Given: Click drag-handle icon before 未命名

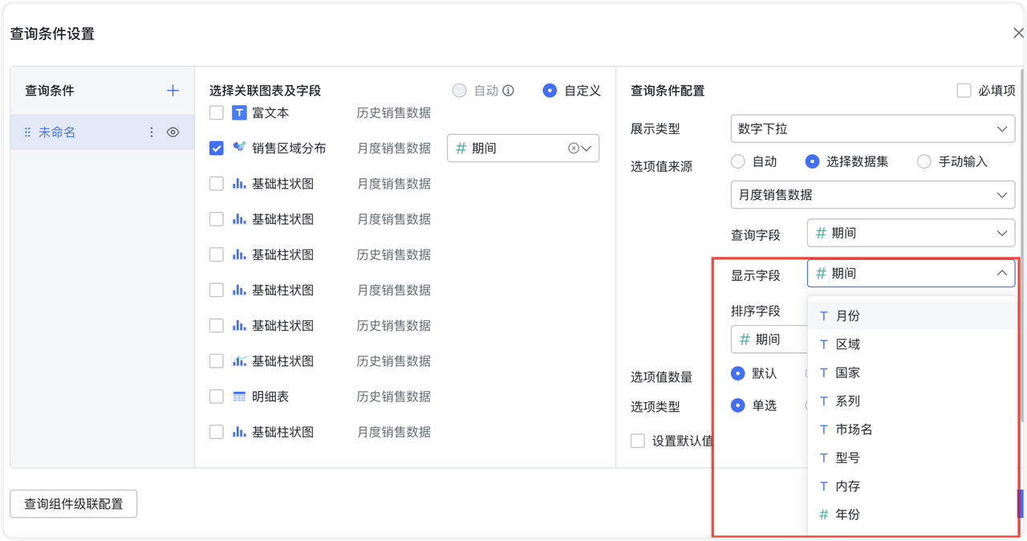Looking at the screenshot, I should coord(27,132).
